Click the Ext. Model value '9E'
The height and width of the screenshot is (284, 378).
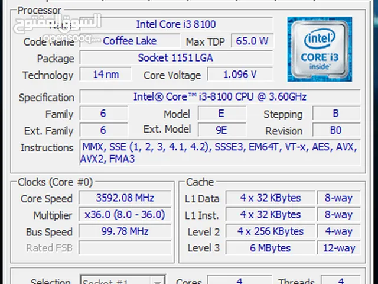click(222, 130)
